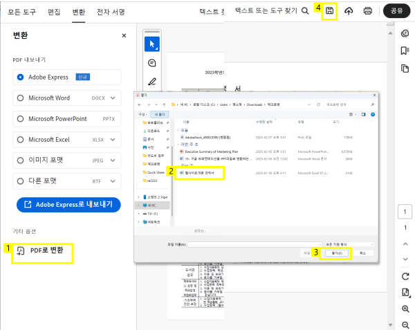
Task: Expand the Microsoft Word DOCX format chevron
Action: coord(113,98)
